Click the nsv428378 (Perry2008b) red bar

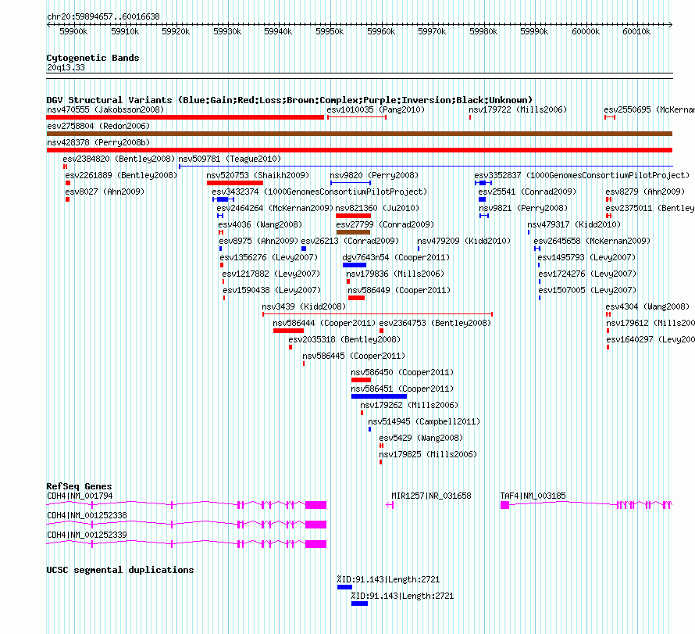(359, 150)
